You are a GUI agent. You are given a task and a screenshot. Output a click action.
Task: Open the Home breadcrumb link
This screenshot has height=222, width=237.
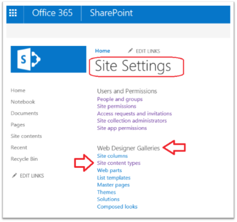pyautogui.click(x=103, y=51)
